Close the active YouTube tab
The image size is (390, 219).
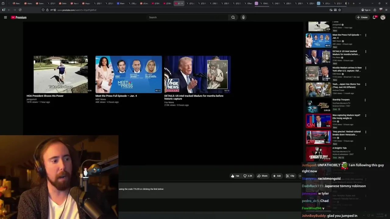[182, 3]
